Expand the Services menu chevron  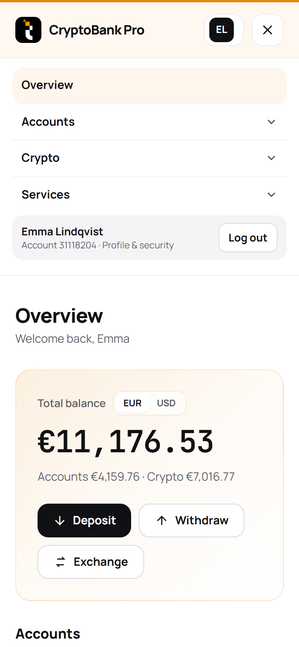(x=271, y=195)
